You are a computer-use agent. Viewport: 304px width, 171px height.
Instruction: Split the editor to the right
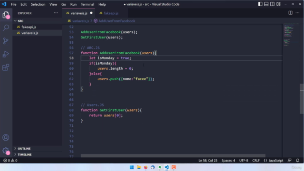[x=290, y=13]
